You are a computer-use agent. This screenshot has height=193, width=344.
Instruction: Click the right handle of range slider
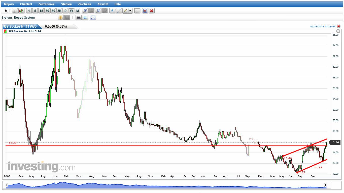325,185
